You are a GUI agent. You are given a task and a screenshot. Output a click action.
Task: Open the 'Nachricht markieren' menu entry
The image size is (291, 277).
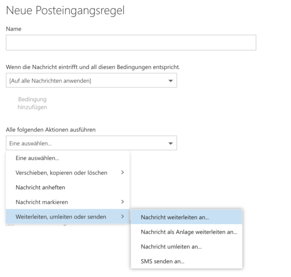42,201
